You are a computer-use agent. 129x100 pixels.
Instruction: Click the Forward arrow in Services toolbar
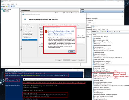point(95,31)
